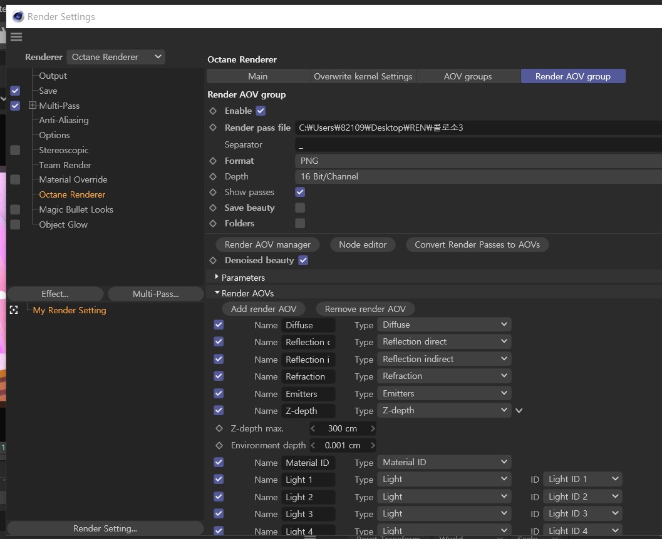Click Remove render AOV button
This screenshot has height=539, width=662.
point(365,309)
